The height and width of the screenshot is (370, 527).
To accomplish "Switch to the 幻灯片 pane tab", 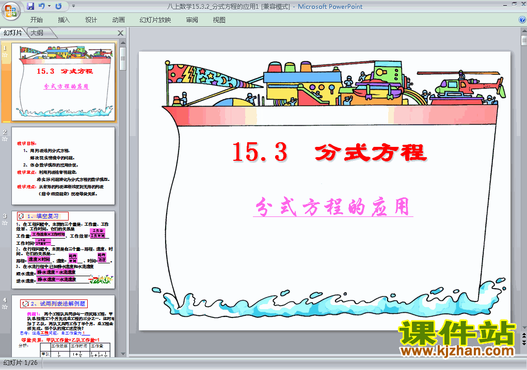I will pos(13,33).
